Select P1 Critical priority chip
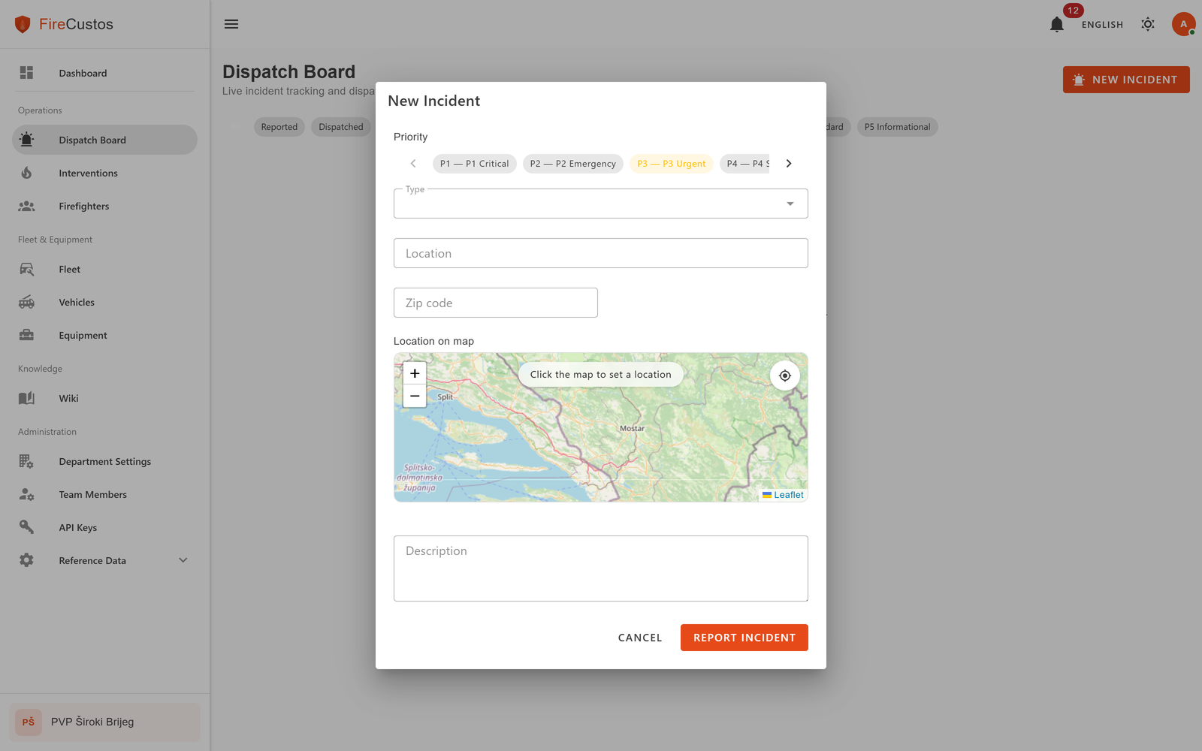 pos(474,164)
